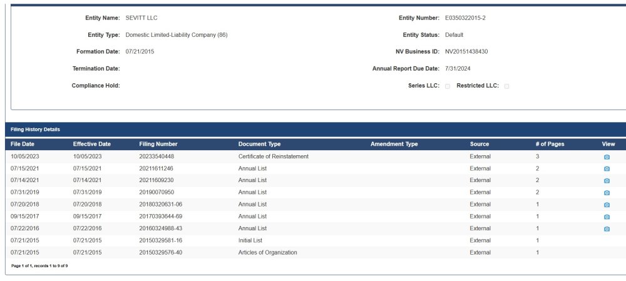Sort by File Date column header
626x281 pixels.
pyautogui.click(x=23, y=144)
